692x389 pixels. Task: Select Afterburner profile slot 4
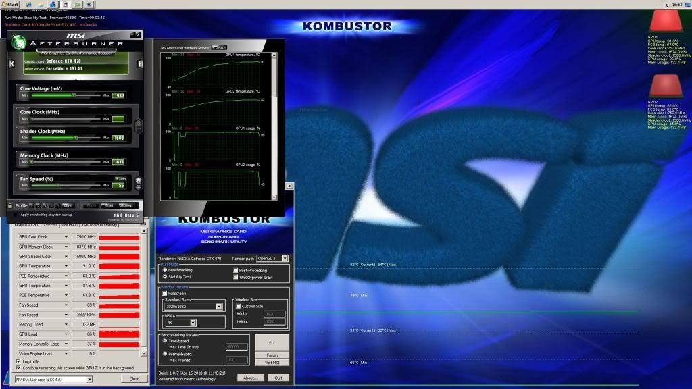51,205
